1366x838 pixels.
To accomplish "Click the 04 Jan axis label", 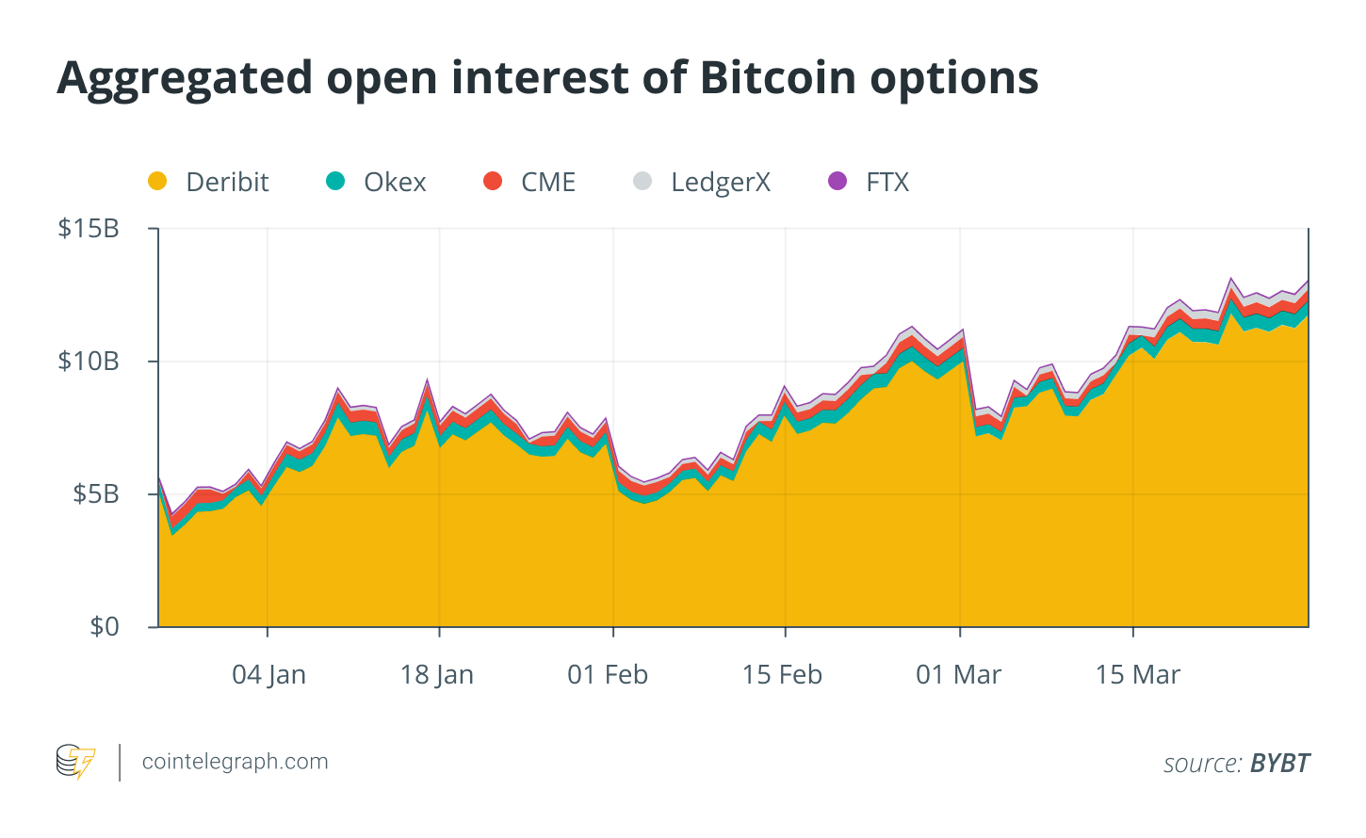I will [268, 674].
